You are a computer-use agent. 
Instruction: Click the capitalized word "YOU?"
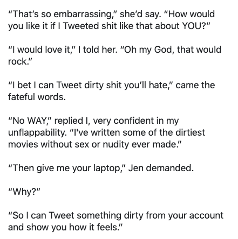[x=193, y=26]
